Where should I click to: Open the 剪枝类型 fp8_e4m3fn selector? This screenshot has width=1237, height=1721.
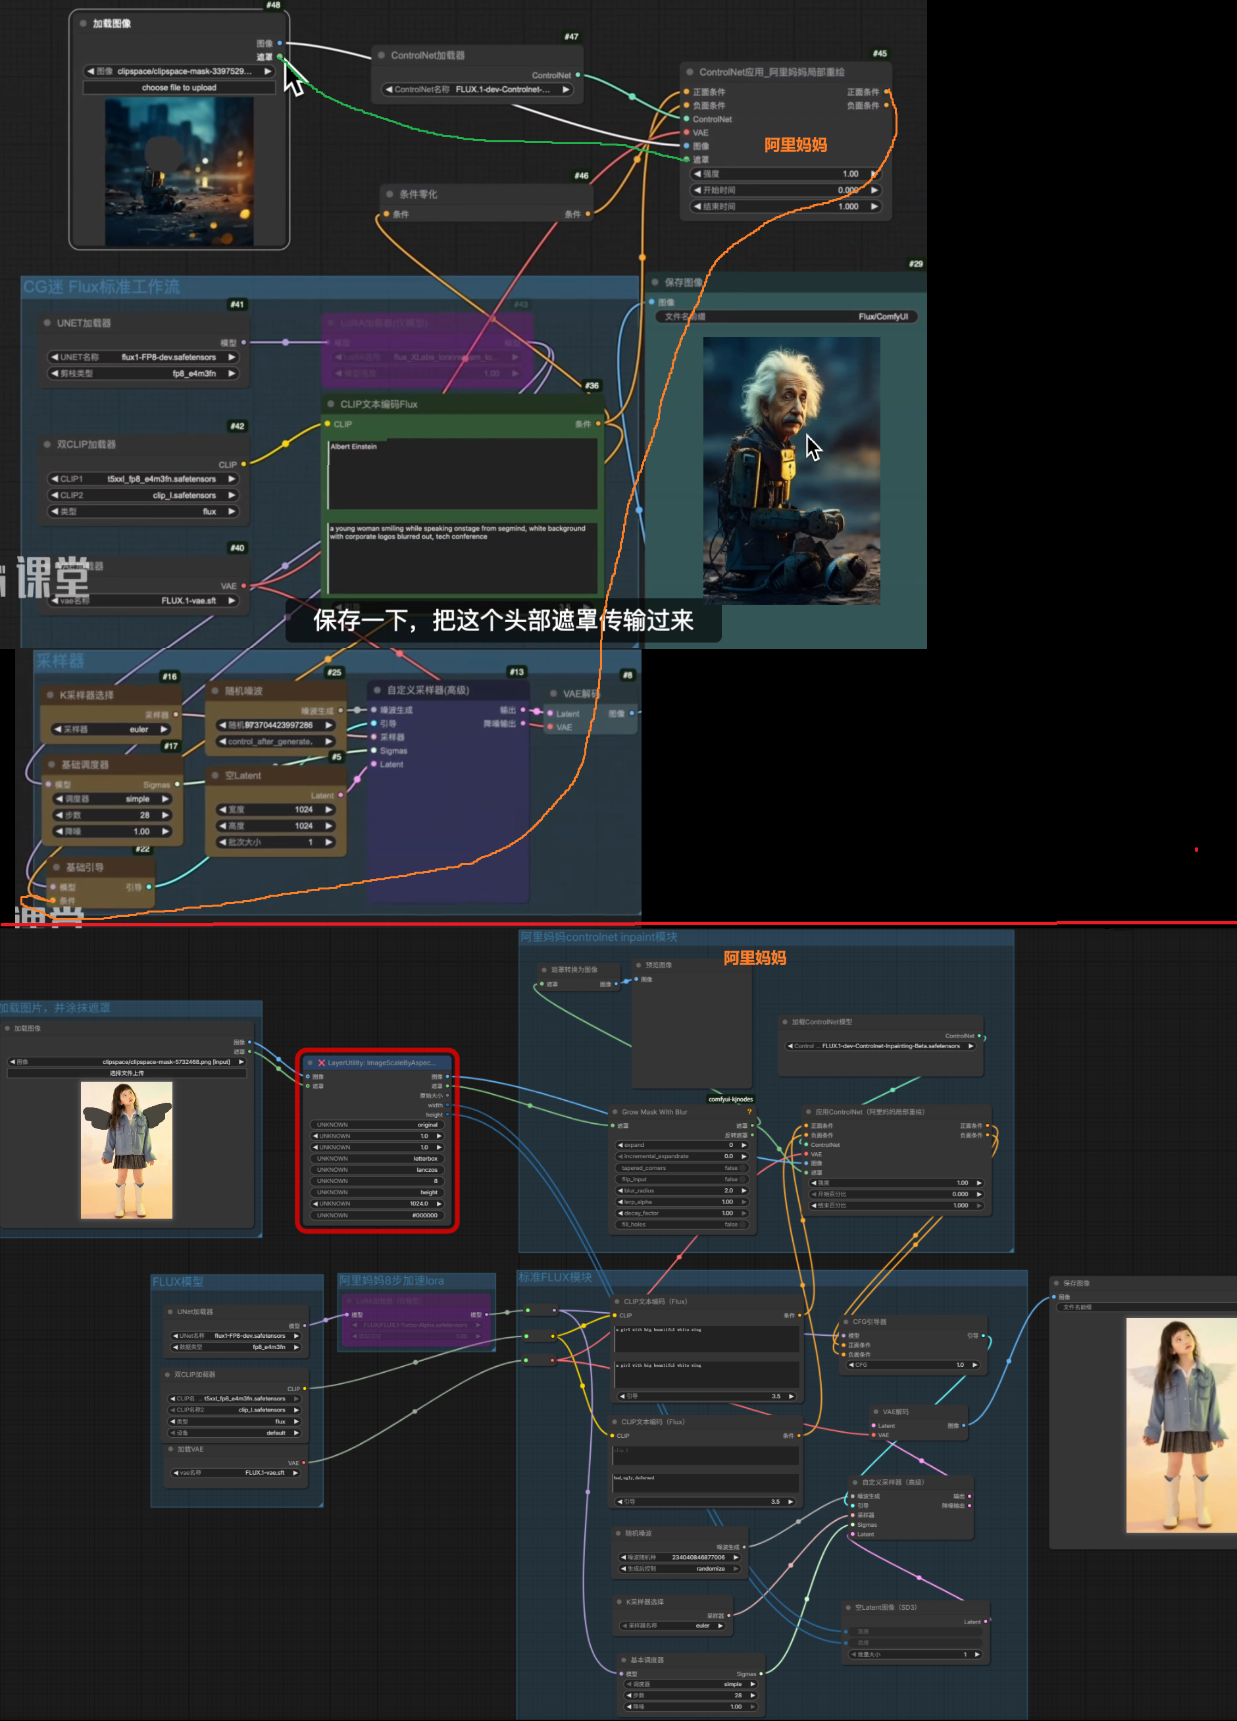coord(143,373)
